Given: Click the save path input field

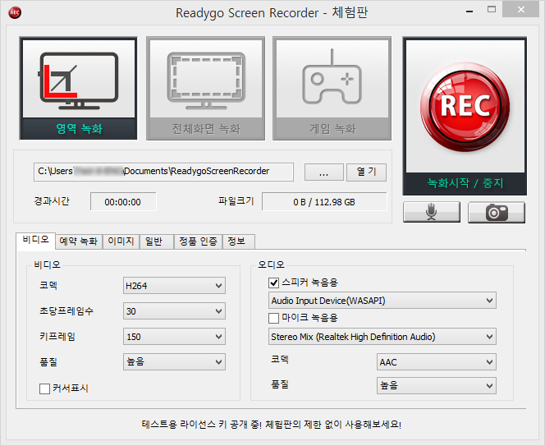Looking at the screenshot, I should [x=163, y=172].
